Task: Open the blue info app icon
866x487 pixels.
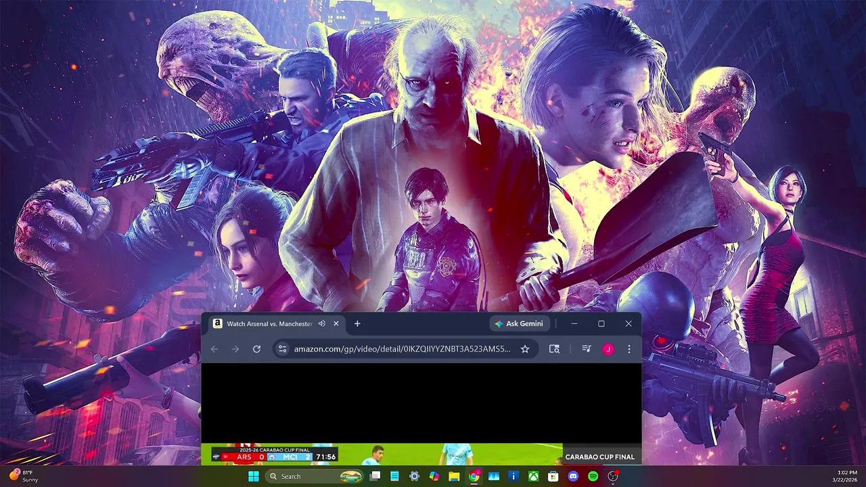Action: coord(514,476)
